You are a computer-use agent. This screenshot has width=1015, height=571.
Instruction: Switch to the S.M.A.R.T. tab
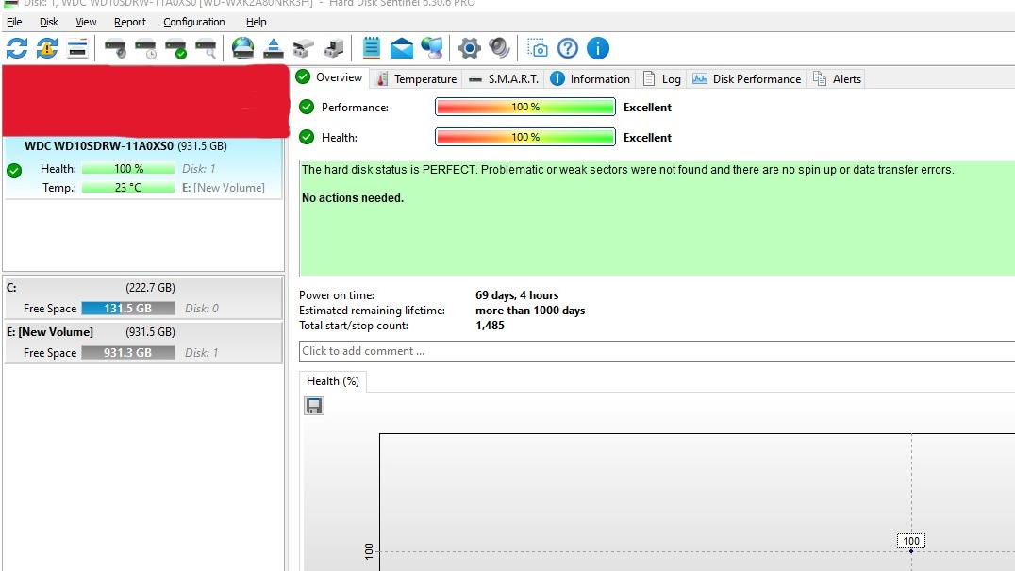point(504,79)
